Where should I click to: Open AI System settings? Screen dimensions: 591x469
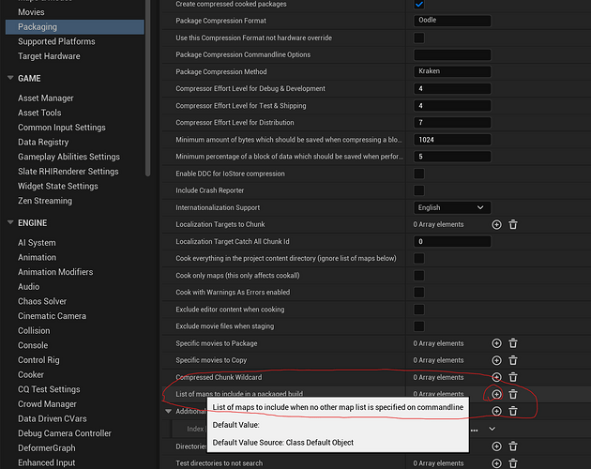[x=37, y=243]
